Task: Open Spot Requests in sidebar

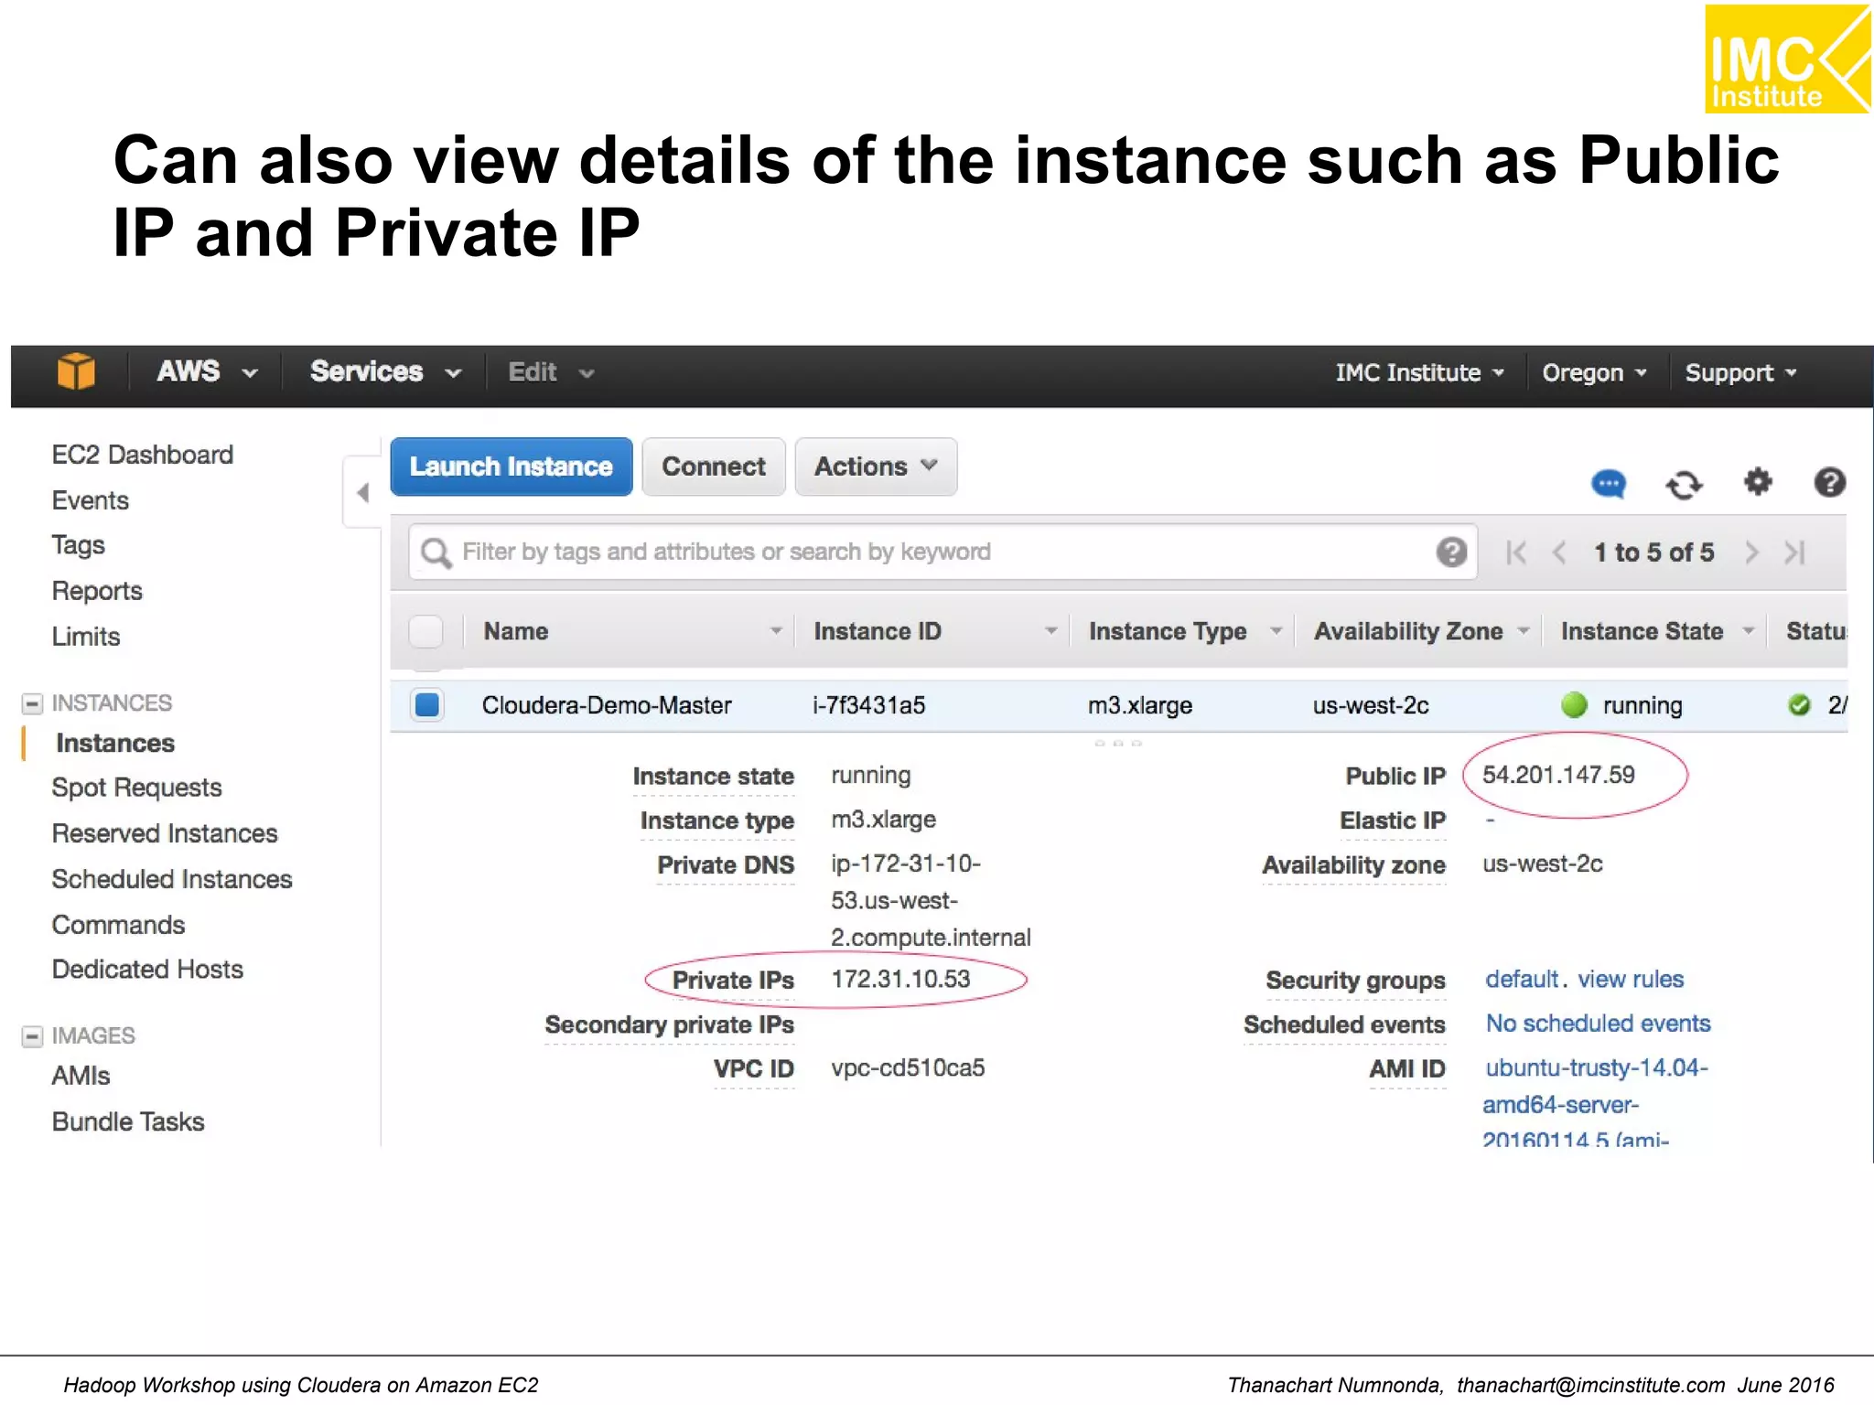Action: (137, 788)
